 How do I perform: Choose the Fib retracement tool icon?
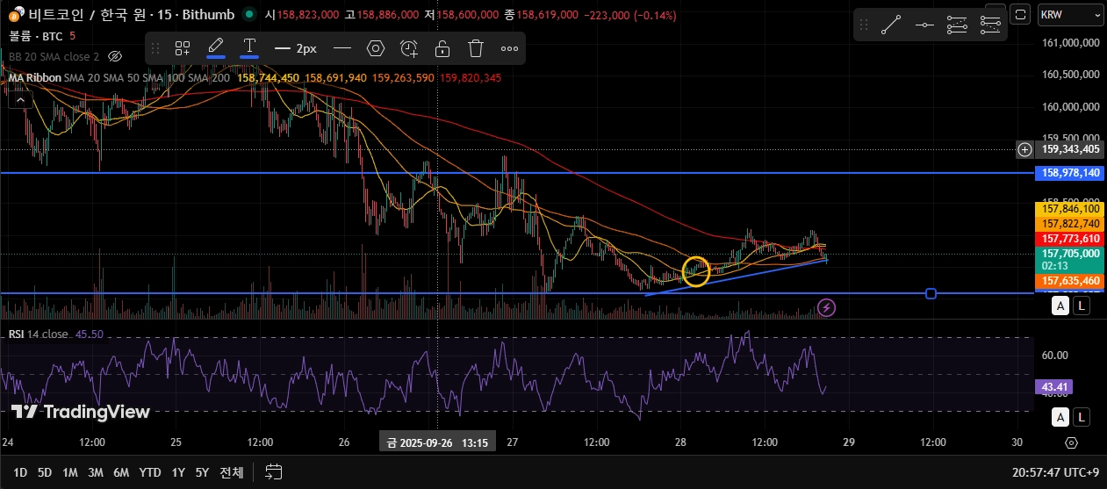pos(957,25)
